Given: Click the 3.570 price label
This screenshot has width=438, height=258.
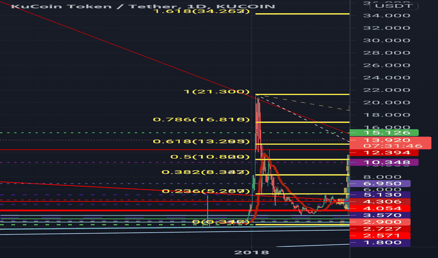Looking at the screenshot, I should (380, 215).
